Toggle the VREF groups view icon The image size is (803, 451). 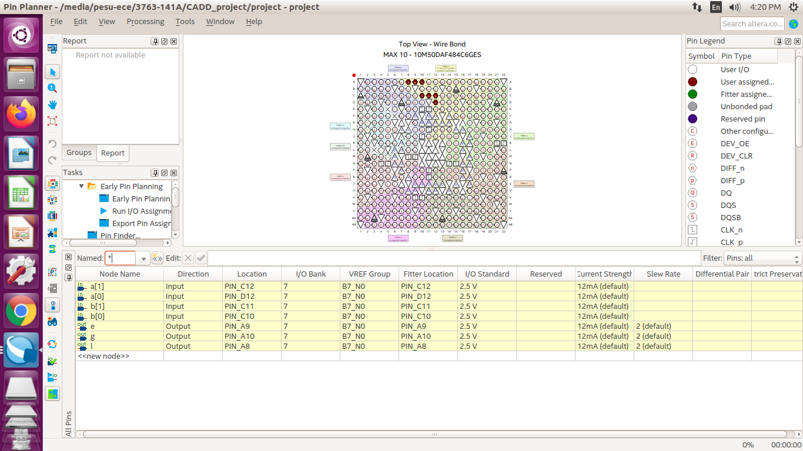pyautogui.click(x=52, y=200)
